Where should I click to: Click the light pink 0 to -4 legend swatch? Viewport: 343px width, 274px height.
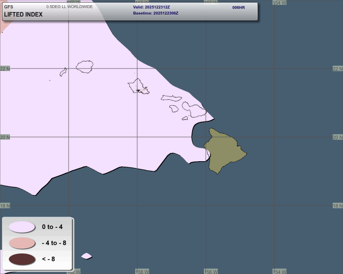pyautogui.click(x=22, y=227)
